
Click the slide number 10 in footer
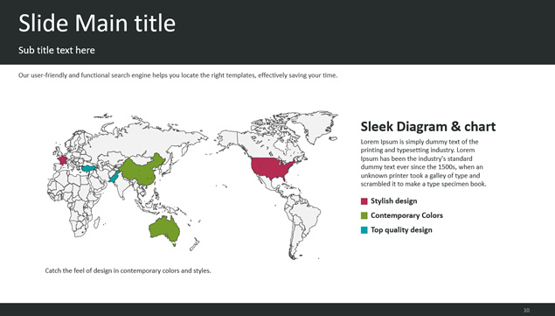(527, 311)
